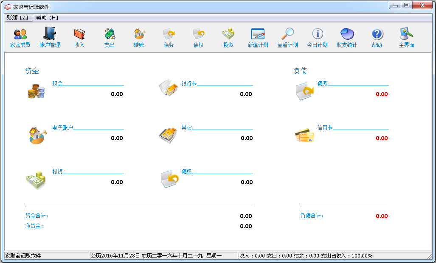The image size is (436, 263).
Task: Click the status bar 收入 支出 结余 summary
Action: click(x=306, y=256)
